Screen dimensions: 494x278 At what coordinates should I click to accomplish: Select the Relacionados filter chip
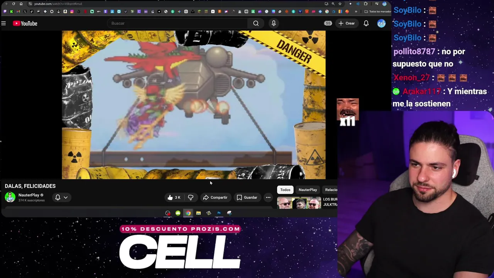pos(330,190)
